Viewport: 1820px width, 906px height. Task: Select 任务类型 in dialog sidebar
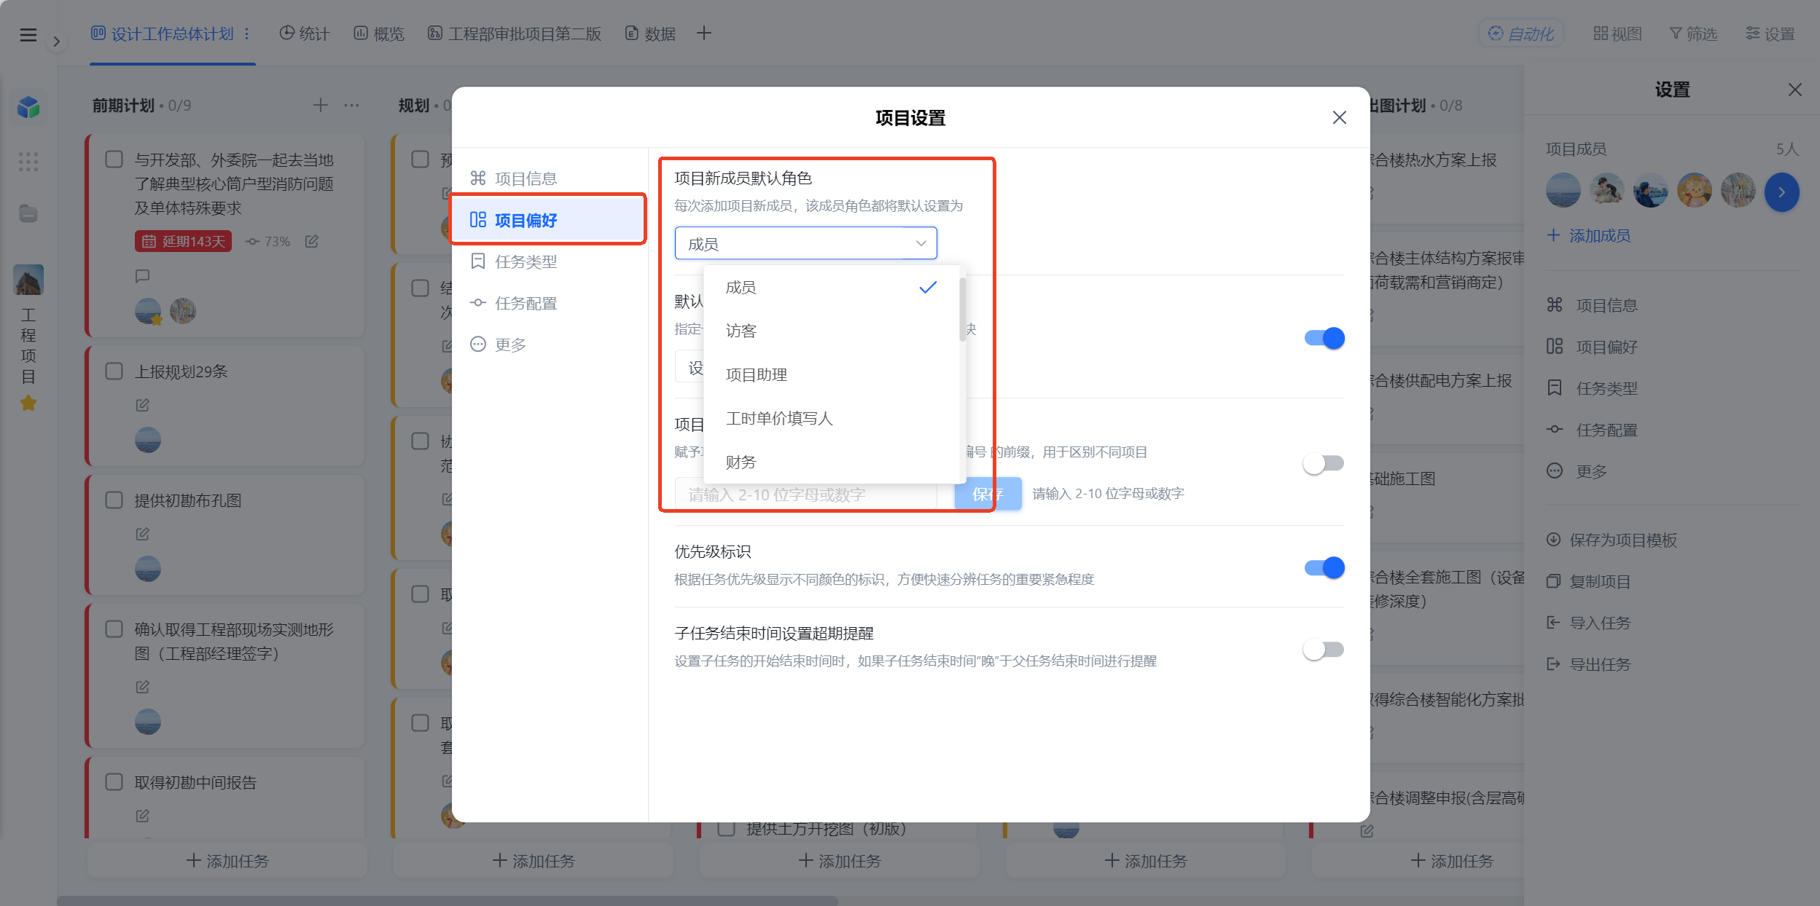549,261
